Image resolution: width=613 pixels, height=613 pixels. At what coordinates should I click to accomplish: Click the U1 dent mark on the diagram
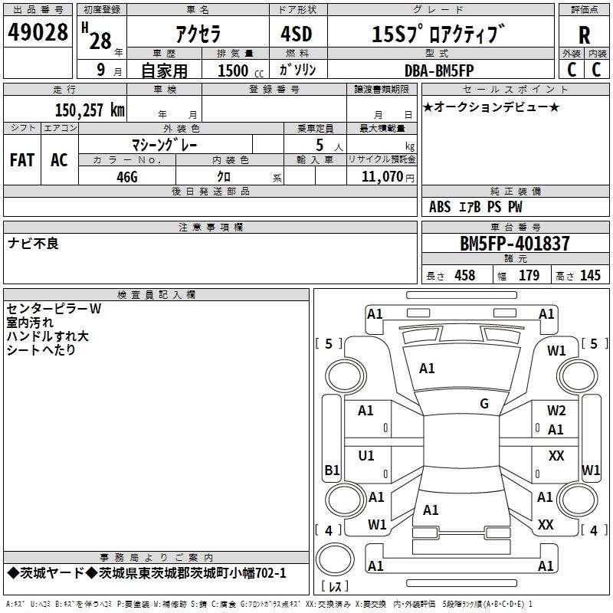(x=366, y=455)
